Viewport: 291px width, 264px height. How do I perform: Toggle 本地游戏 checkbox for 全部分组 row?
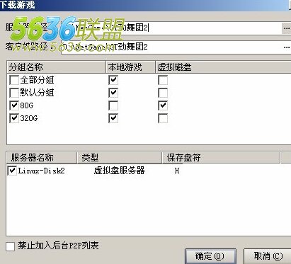coord(113,80)
